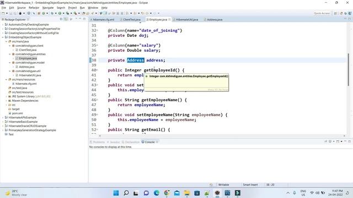Collapse the com.kkhindigyan.client package
Screen dimensions: 353x198
(x=10, y=46)
